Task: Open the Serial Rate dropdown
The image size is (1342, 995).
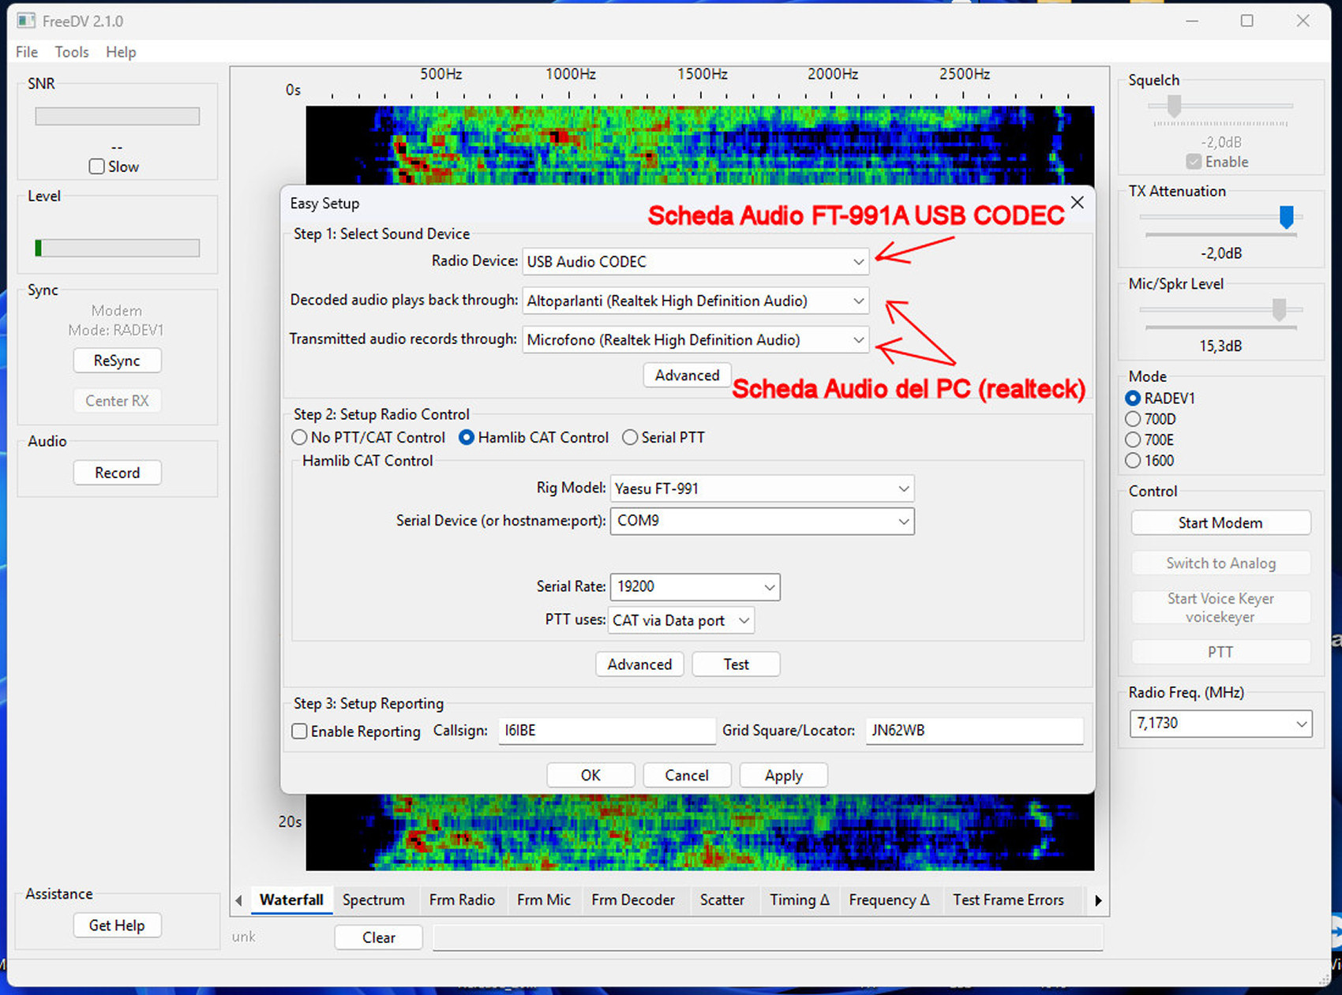Action: click(769, 587)
